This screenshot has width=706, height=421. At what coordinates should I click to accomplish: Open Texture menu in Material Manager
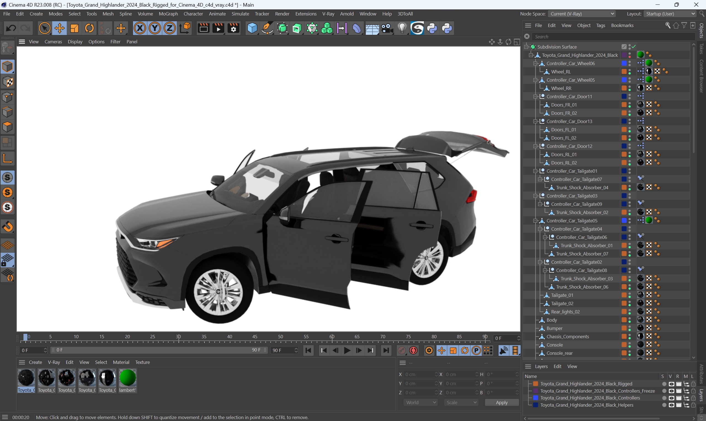click(142, 362)
